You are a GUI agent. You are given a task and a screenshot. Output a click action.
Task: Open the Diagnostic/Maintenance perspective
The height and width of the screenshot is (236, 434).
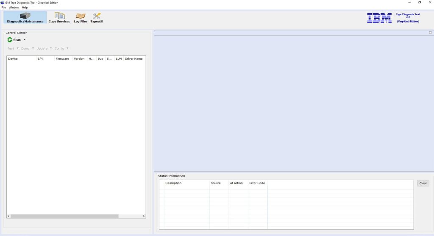tap(25, 17)
